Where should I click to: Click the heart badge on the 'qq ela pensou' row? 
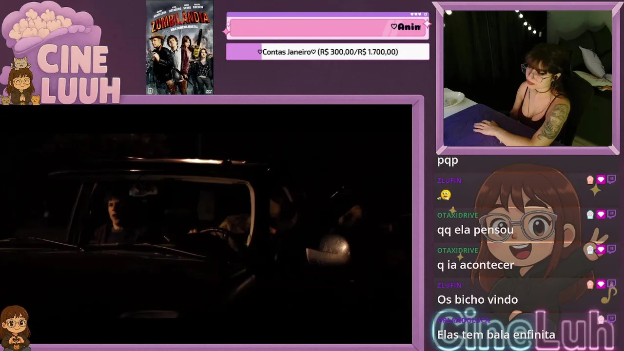click(x=601, y=214)
